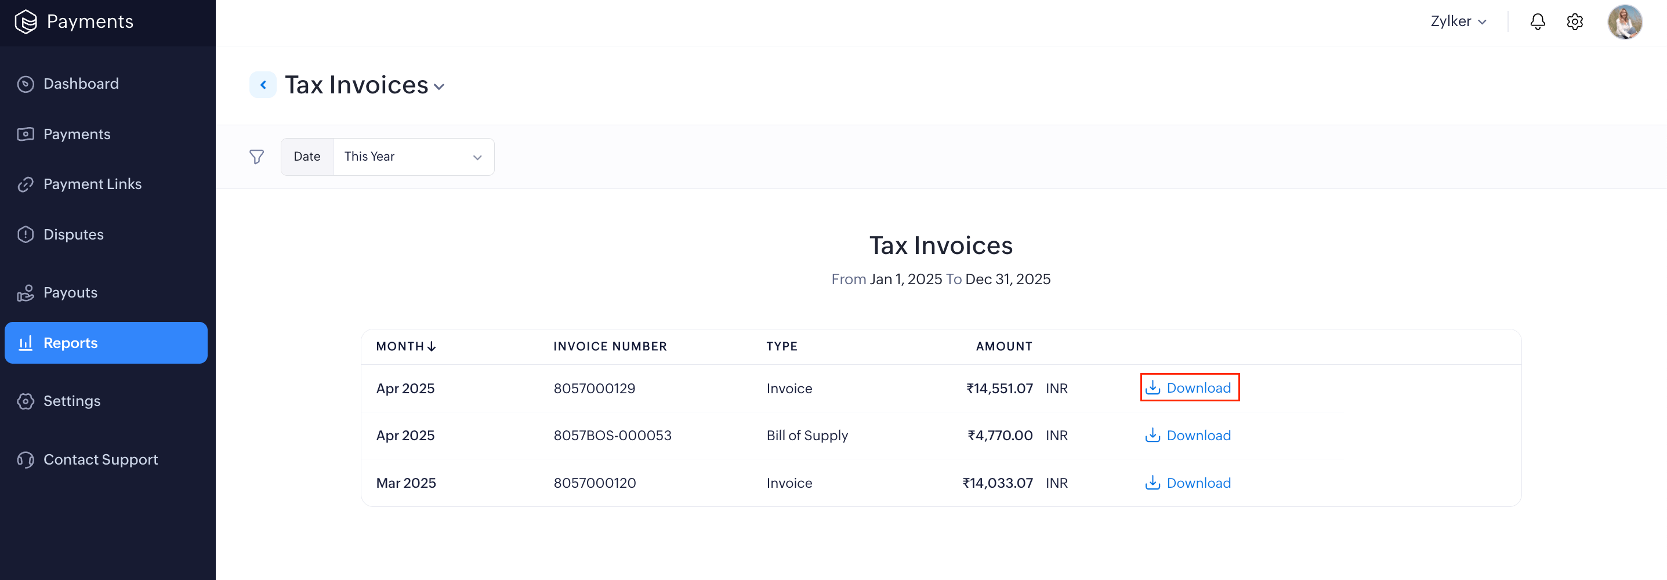This screenshot has width=1667, height=580.
Task: Open the This Year date dropdown
Action: (x=413, y=157)
